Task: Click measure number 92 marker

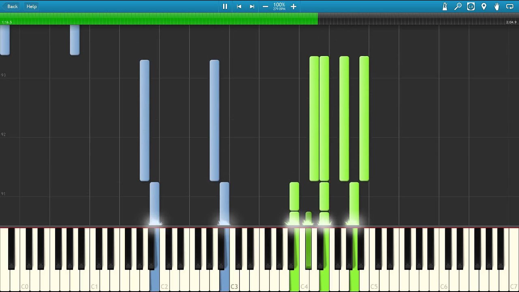Action: [x=3, y=134]
